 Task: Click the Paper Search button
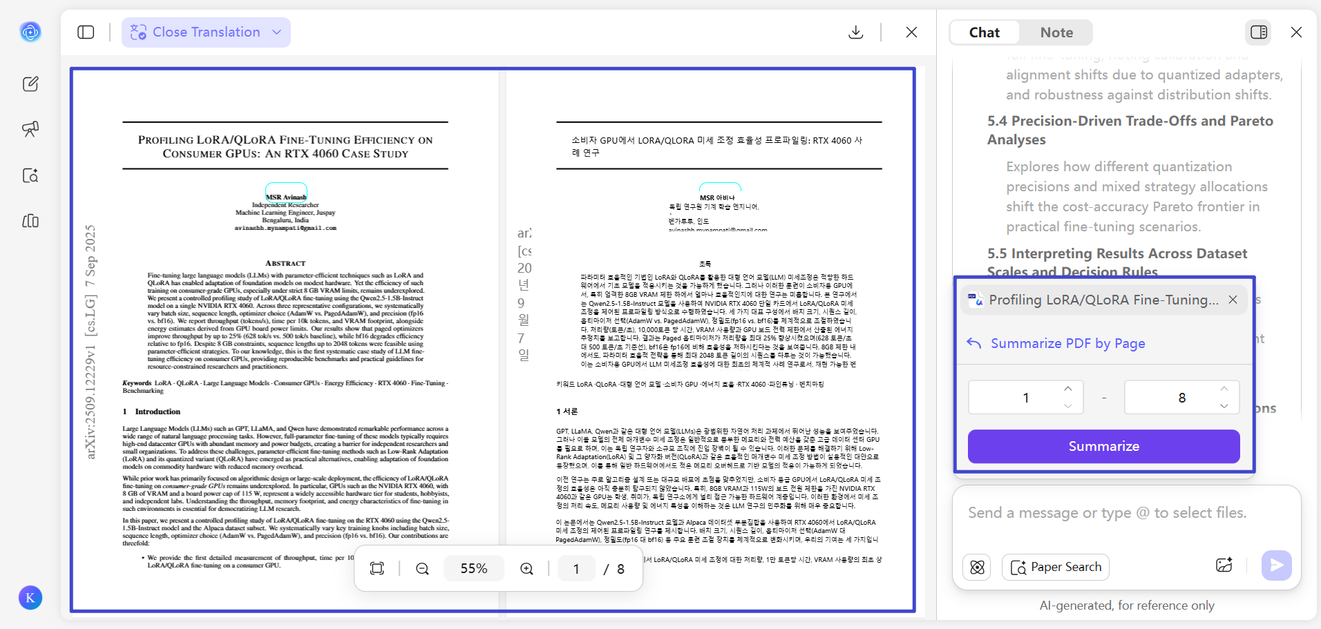(x=1056, y=567)
